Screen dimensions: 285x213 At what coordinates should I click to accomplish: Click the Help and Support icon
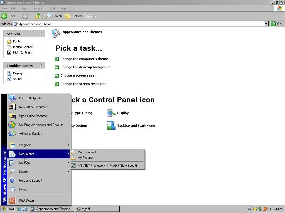[12, 181]
